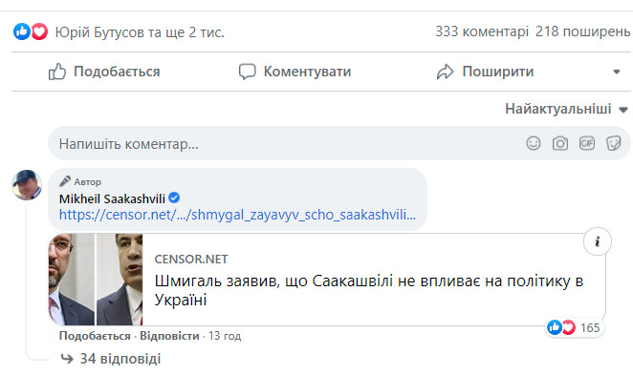Click the emoji smiley icon in comment box
Screen dimensions: 633x375
point(534,143)
